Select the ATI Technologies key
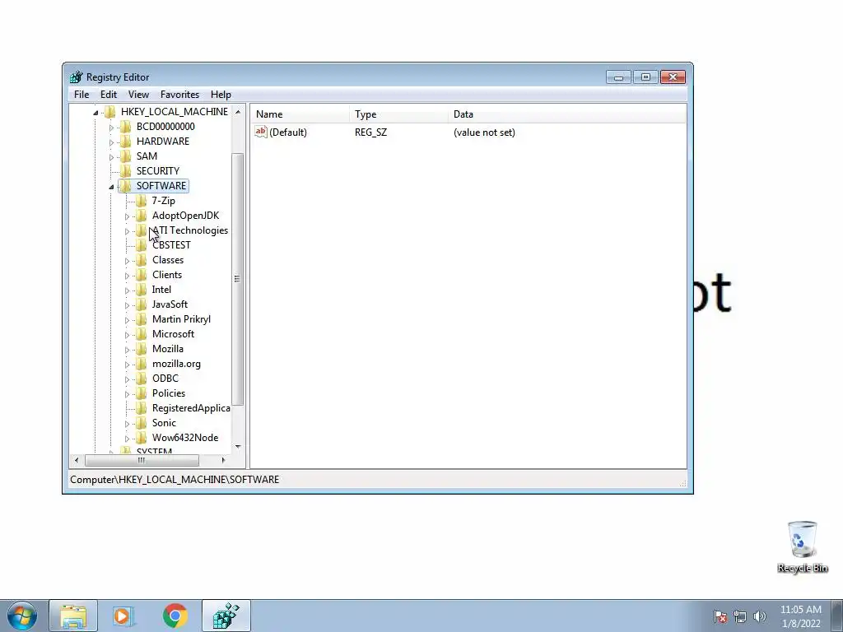The height and width of the screenshot is (632, 843). [x=190, y=230]
